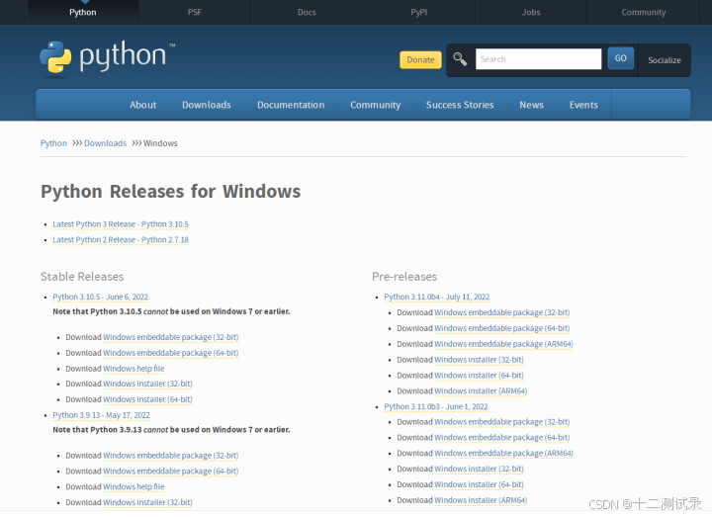The width and height of the screenshot is (712, 517).
Task: Click the GO search button
Action: pos(620,58)
